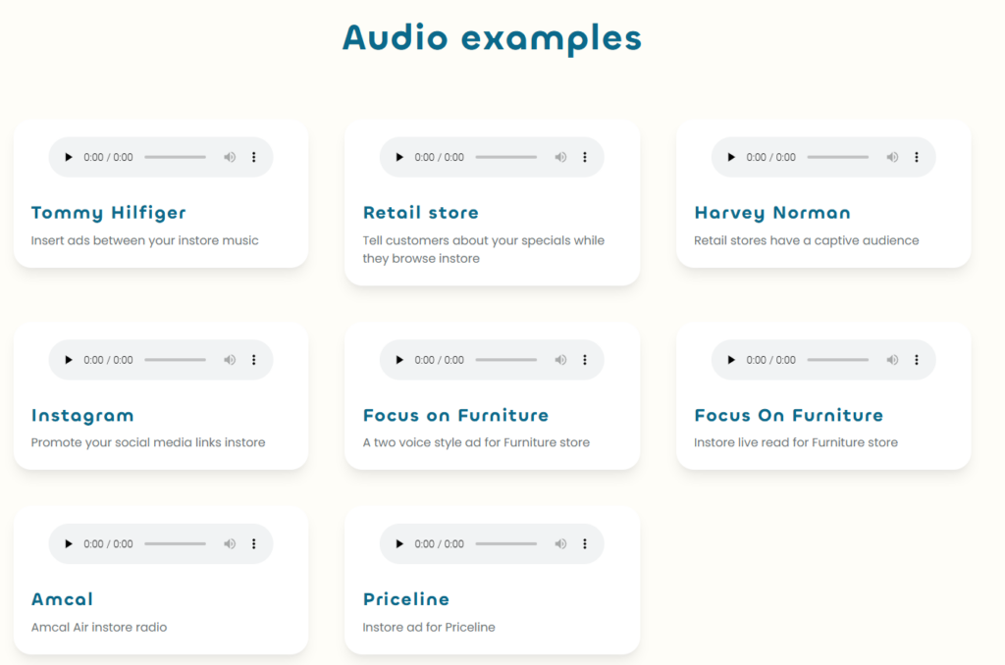Play the Instagram audio example

(68, 360)
